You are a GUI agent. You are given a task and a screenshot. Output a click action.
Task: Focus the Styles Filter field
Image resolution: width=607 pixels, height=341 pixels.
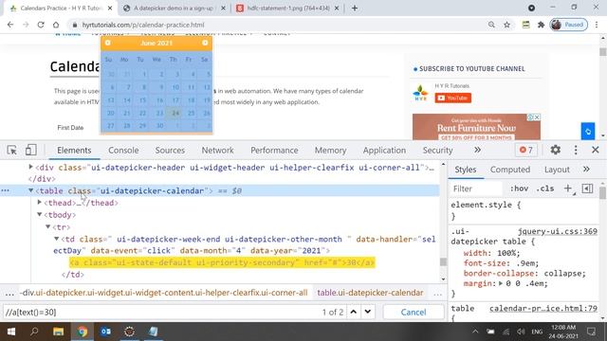(476, 188)
